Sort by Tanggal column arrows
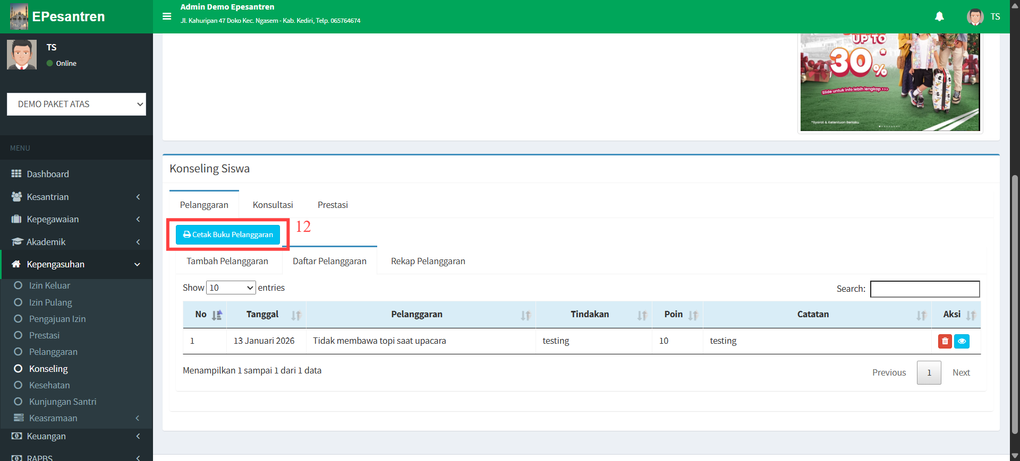 [x=296, y=315]
